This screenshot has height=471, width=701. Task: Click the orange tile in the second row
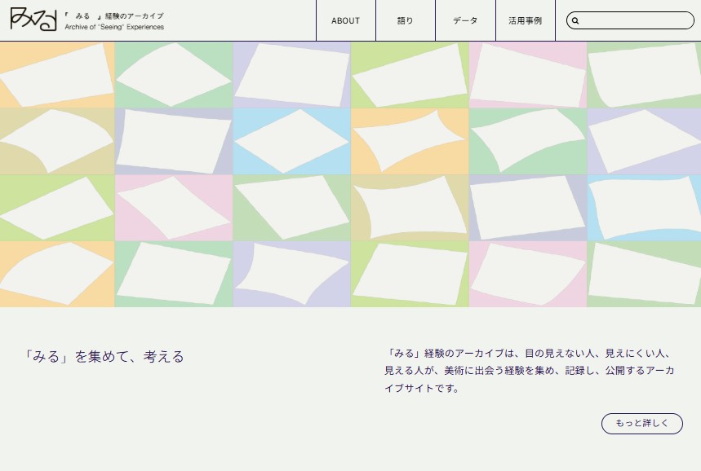pyautogui.click(x=410, y=141)
